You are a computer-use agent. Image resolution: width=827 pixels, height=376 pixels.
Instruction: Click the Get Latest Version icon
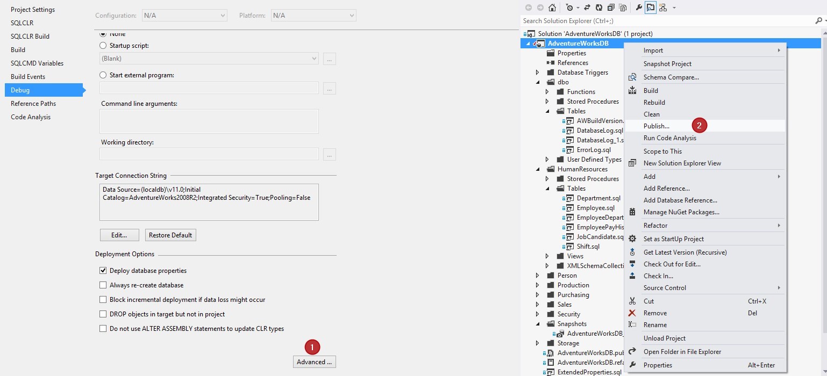632,252
